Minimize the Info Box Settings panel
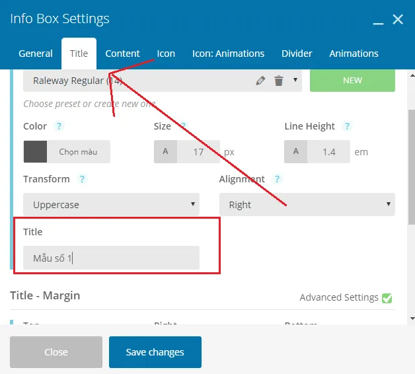Image resolution: width=415 pixels, height=374 pixels. point(378,20)
